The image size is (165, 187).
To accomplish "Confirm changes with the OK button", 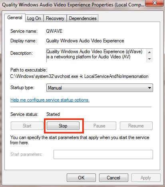I will [x=81, y=178].
